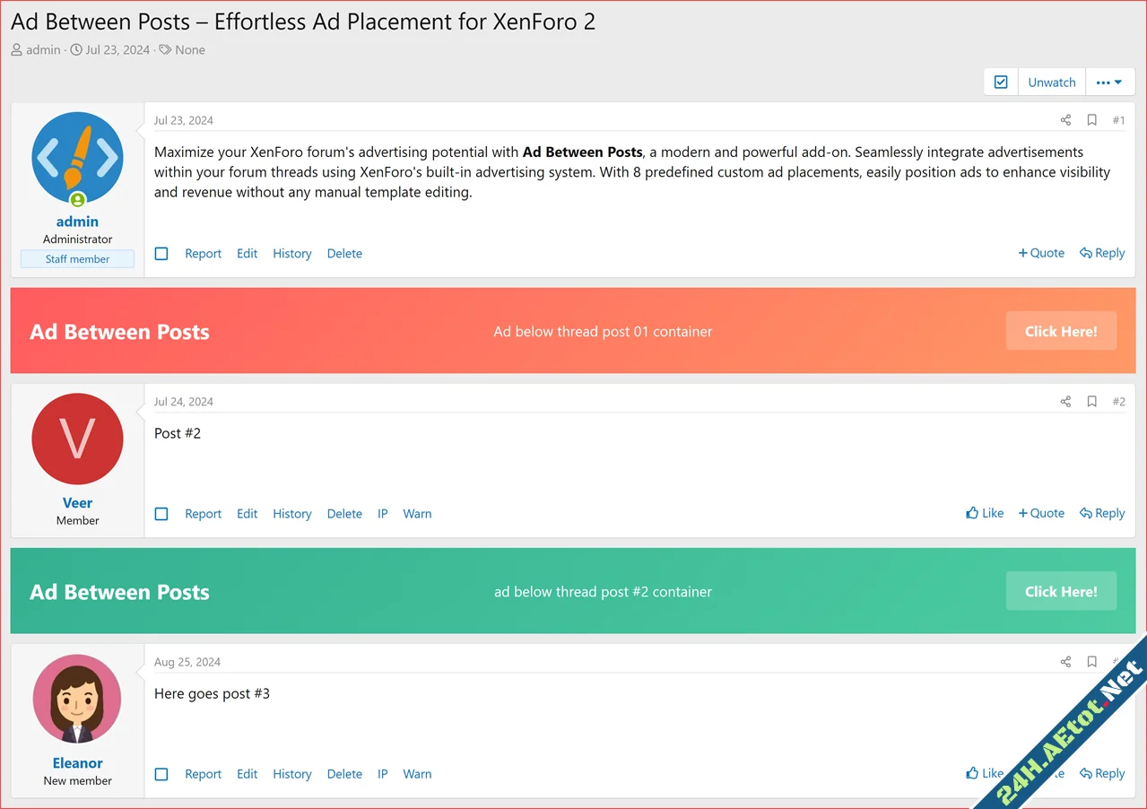Viewport: 1147px width, 809px height.
Task: Open the three-dots thread options dropdown
Action: coord(1109,81)
